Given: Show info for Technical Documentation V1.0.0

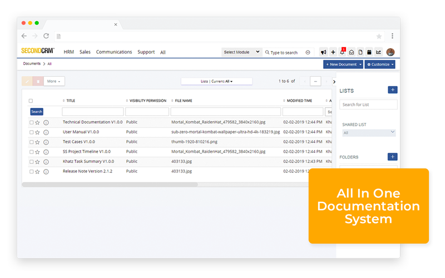Looking at the screenshot, I should pos(46,122).
